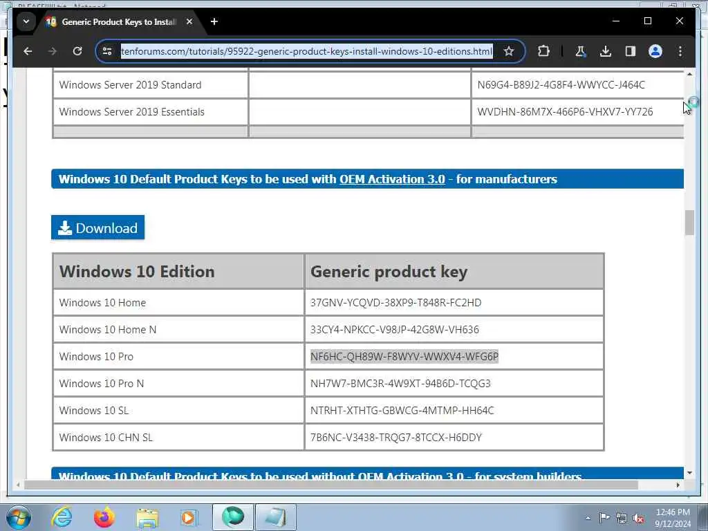The width and height of the screenshot is (708, 531).
Task: Close the Generic Product Keys tab
Action: (x=189, y=21)
